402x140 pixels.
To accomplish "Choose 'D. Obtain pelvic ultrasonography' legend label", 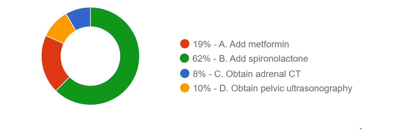I will click(x=286, y=88).
